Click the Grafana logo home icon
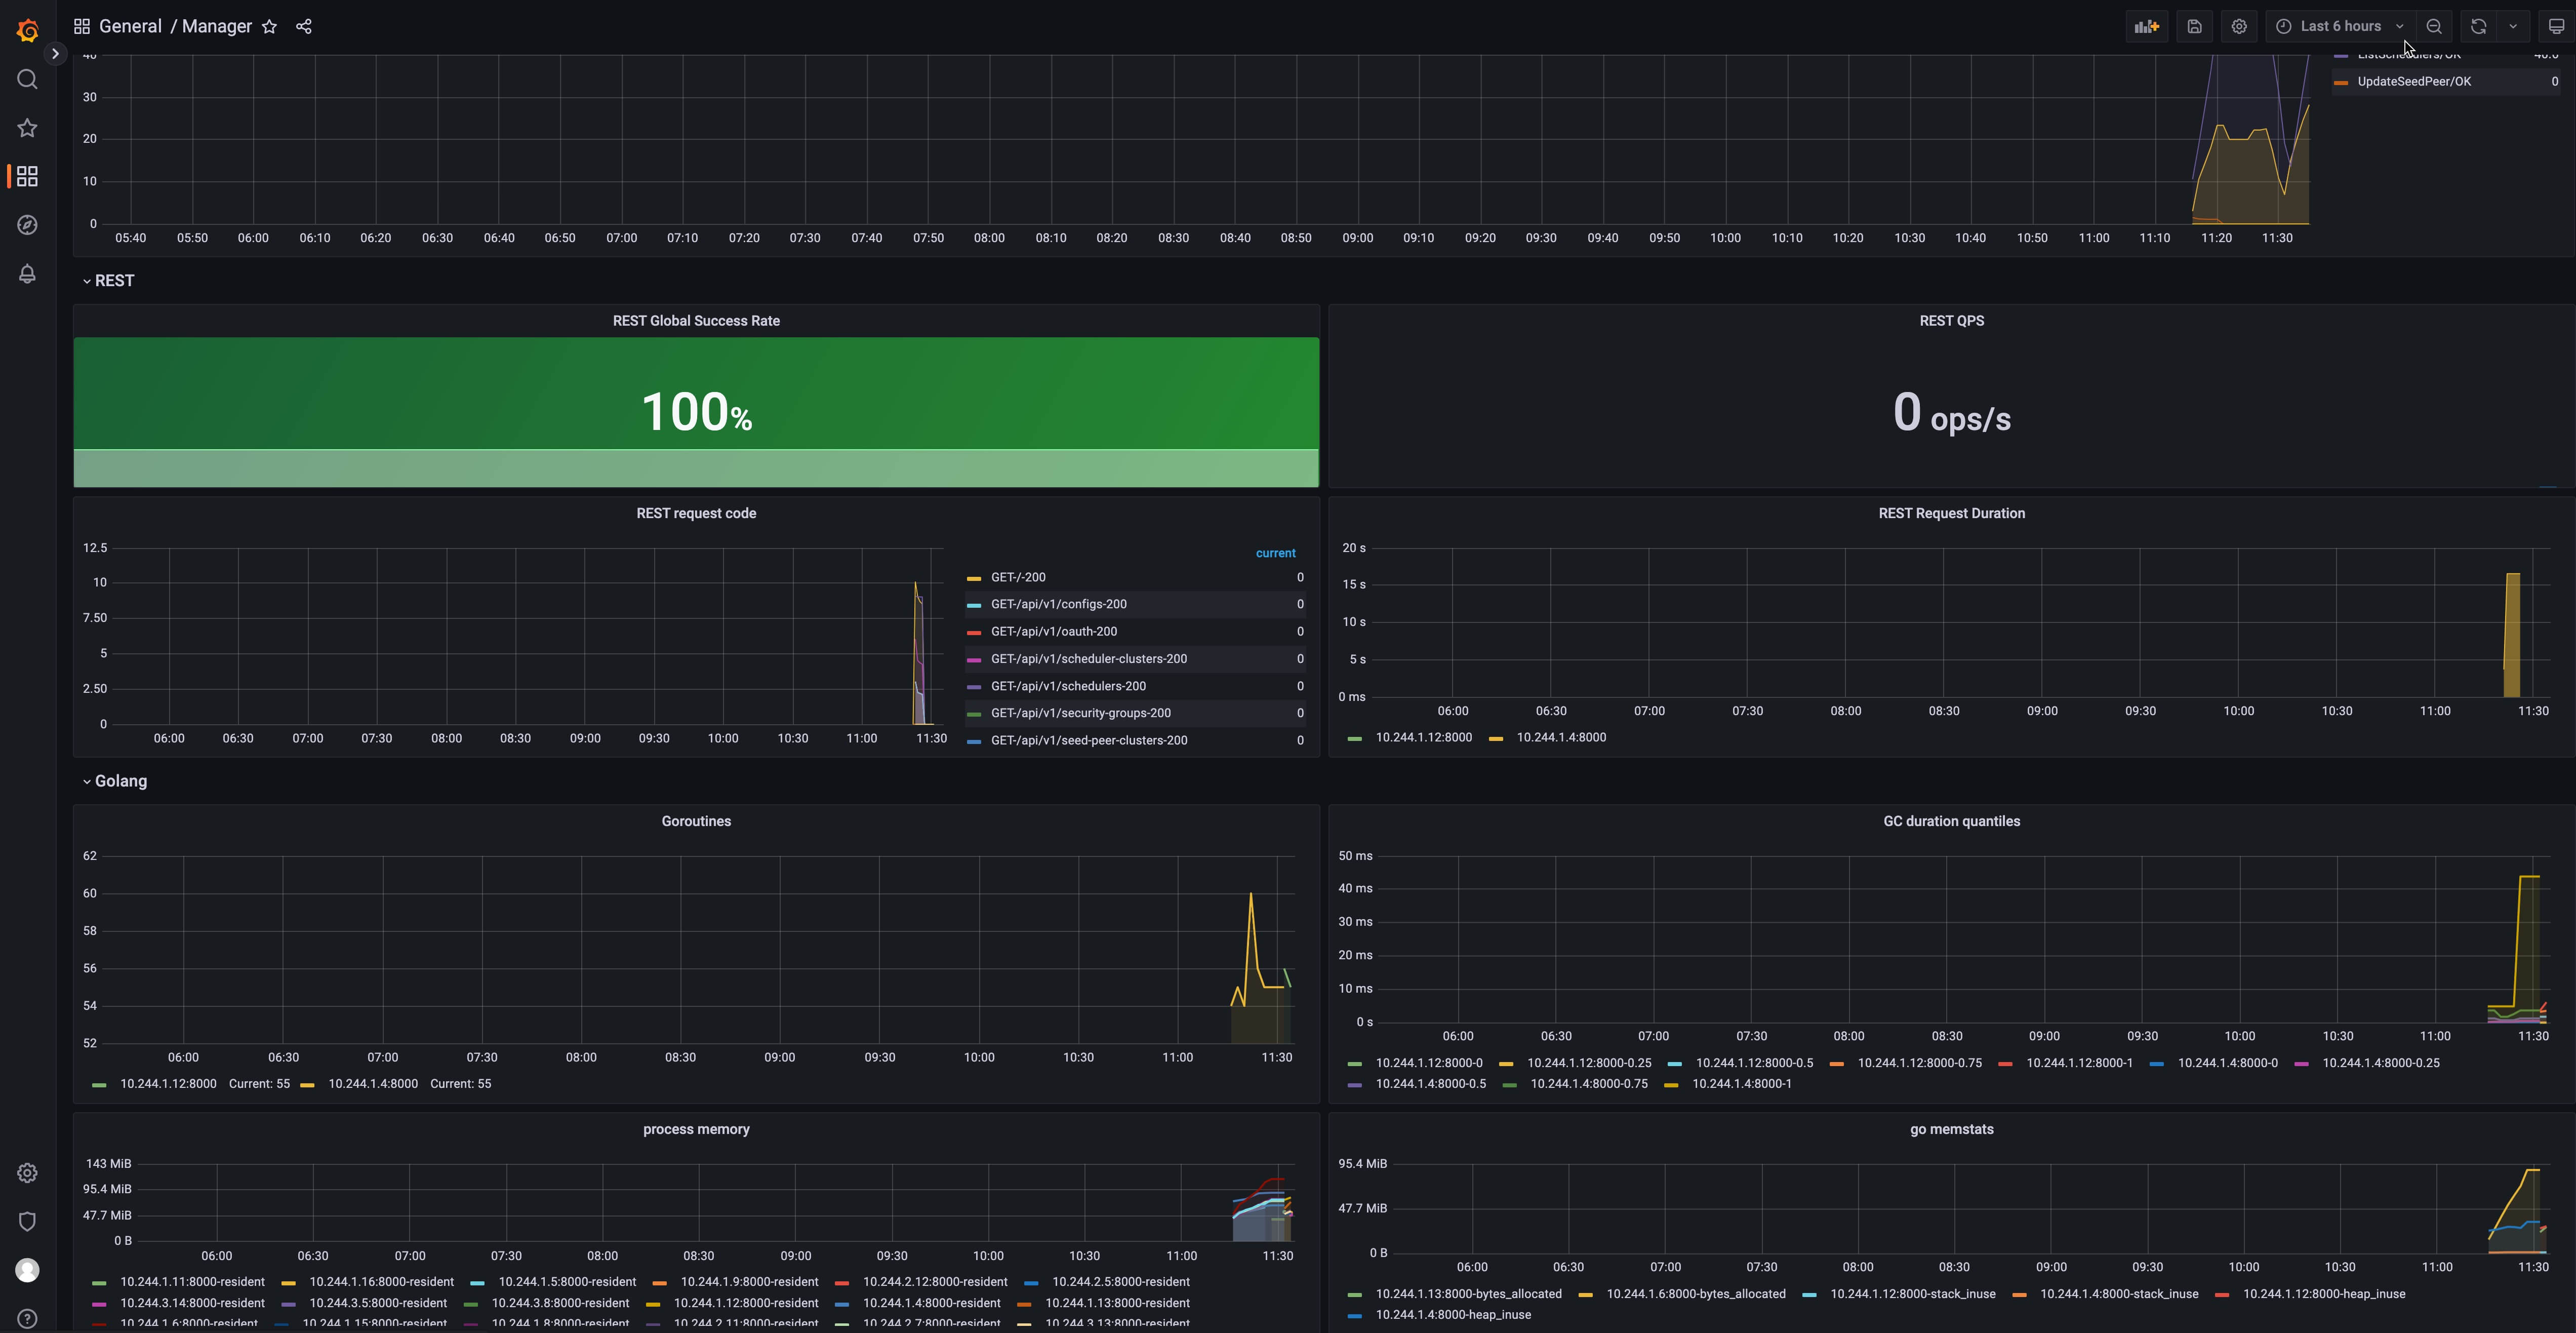2576x1333 pixels. (x=27, y=30)
